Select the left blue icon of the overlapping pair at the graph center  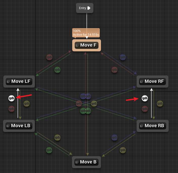point(83,96)
